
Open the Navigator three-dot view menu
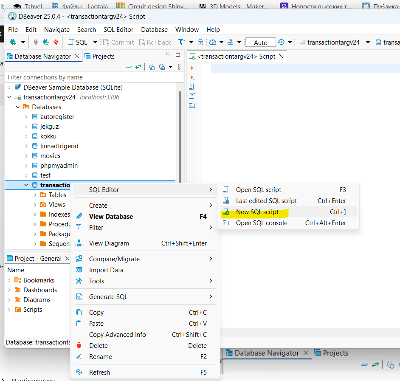179,67
